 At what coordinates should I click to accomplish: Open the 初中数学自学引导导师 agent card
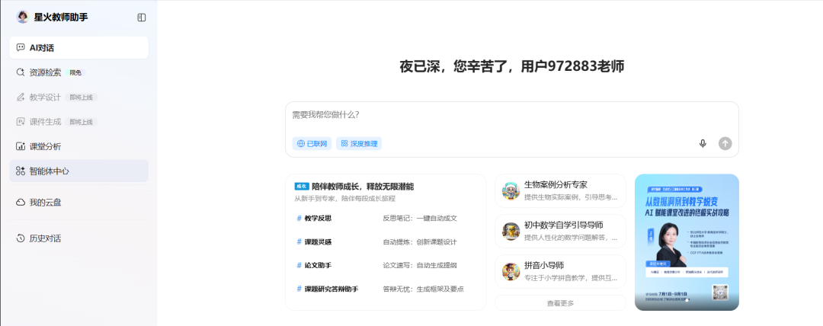point(561,231)
